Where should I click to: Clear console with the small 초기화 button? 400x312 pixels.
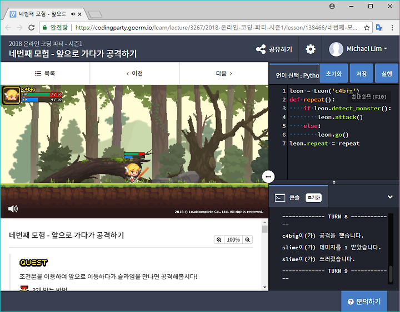(x=313, y=197)
